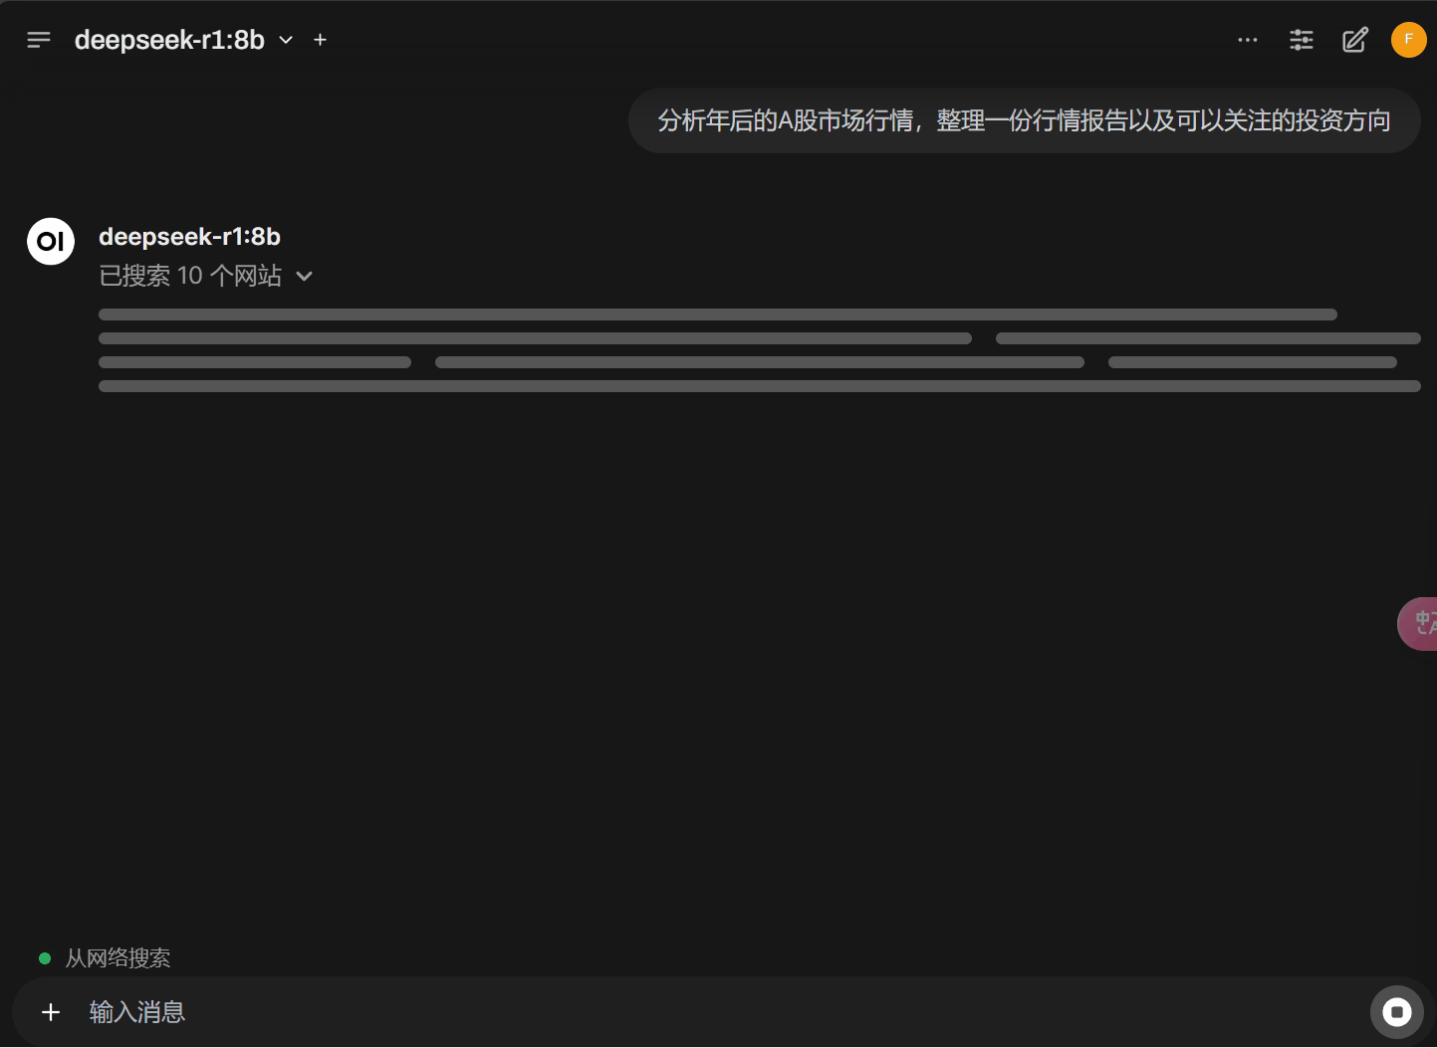Open the three-dots more options menu

pos(1248,40)
